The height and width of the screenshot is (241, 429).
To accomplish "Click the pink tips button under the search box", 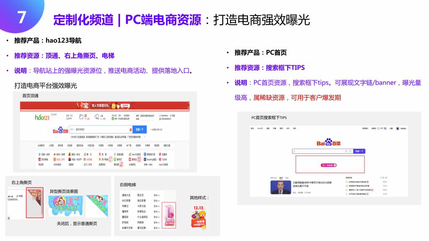I will tap(328, 165).
